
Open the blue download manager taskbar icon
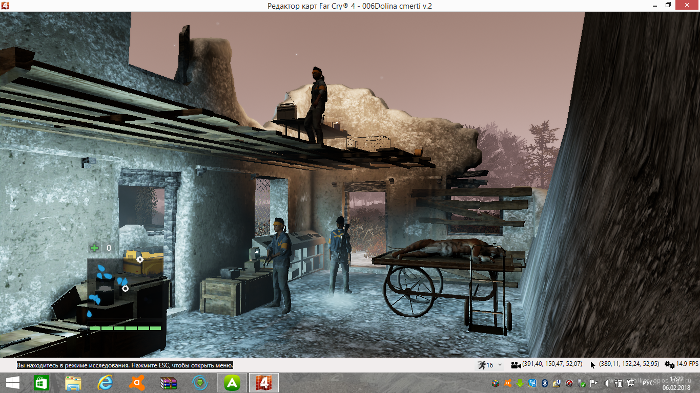(200, 383)
